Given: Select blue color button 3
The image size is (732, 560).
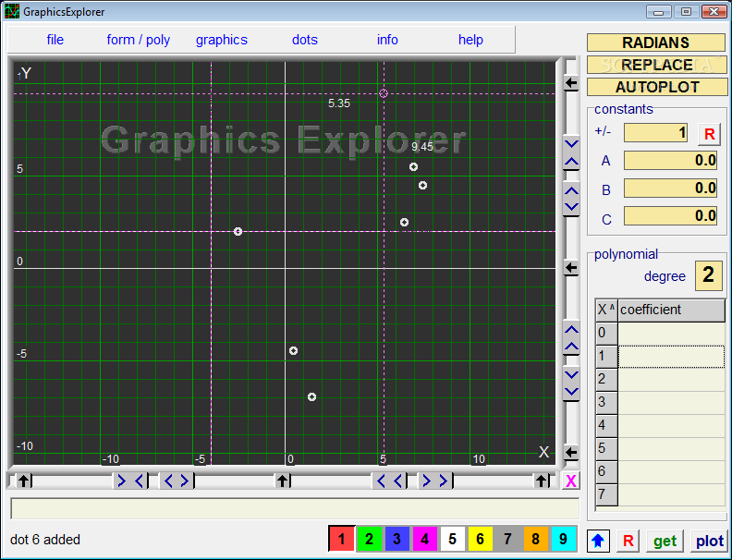Looking at the screenshot, I should tap(396, 539).
